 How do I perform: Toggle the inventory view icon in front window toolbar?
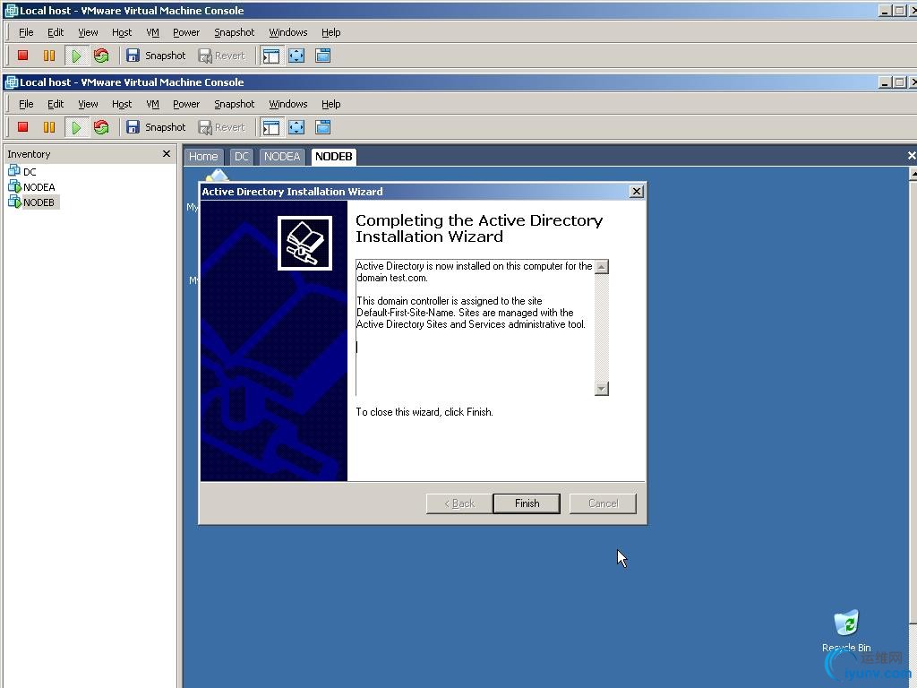click(x=270, y=127)
